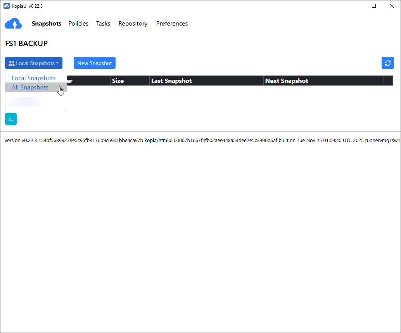Click the Next Snapshot column header

pyautogui.click(x=287, y=81)
